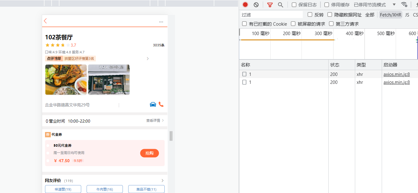
Task: Click 已停用节流模式 throttling selector
Action: pyautogui.click(x=370, y=5)
